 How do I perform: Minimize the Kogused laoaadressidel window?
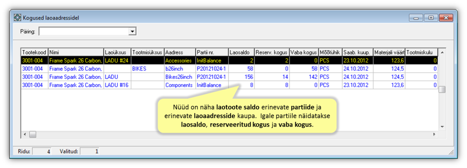(x=416, y=18)
